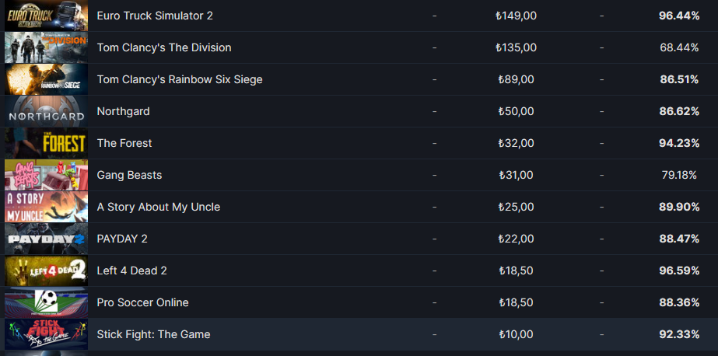Select the PAYDAY 2 thumbnail image
Screen dimensions: 718x356
pos(46,239)
